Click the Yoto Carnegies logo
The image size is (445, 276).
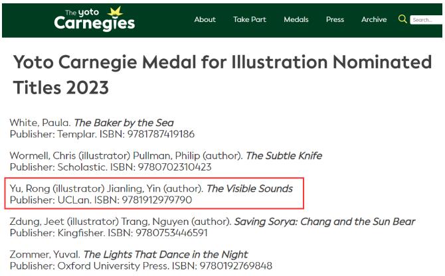94,19
